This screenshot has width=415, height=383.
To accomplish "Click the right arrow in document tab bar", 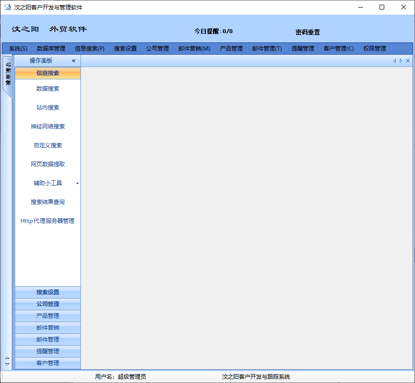I will 401,61.
